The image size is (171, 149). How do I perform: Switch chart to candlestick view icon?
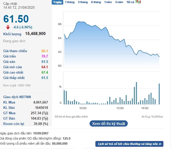pyautogui.click(x=138, y=2)
